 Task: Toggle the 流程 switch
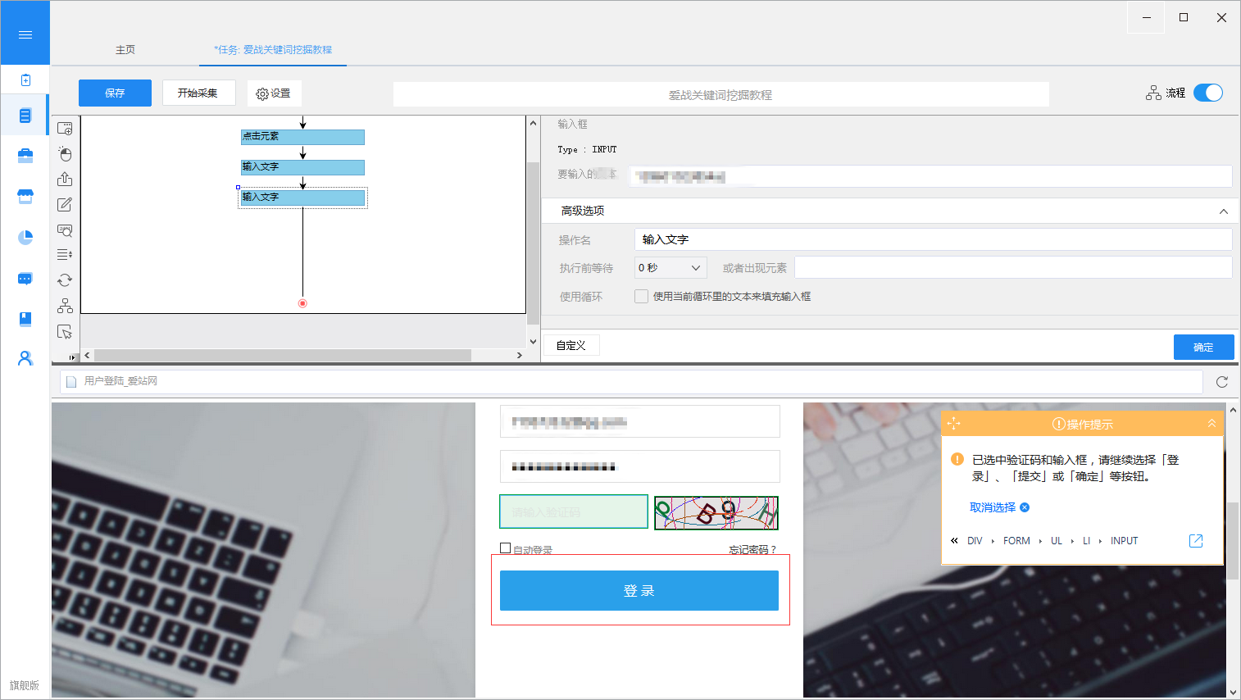coord(1208,93)
